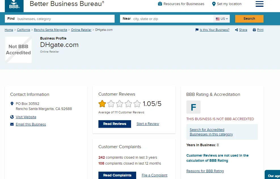Viewport: 280px width, 179px height.
Task: Open the File a Complaint link
Action: (154, 175)
